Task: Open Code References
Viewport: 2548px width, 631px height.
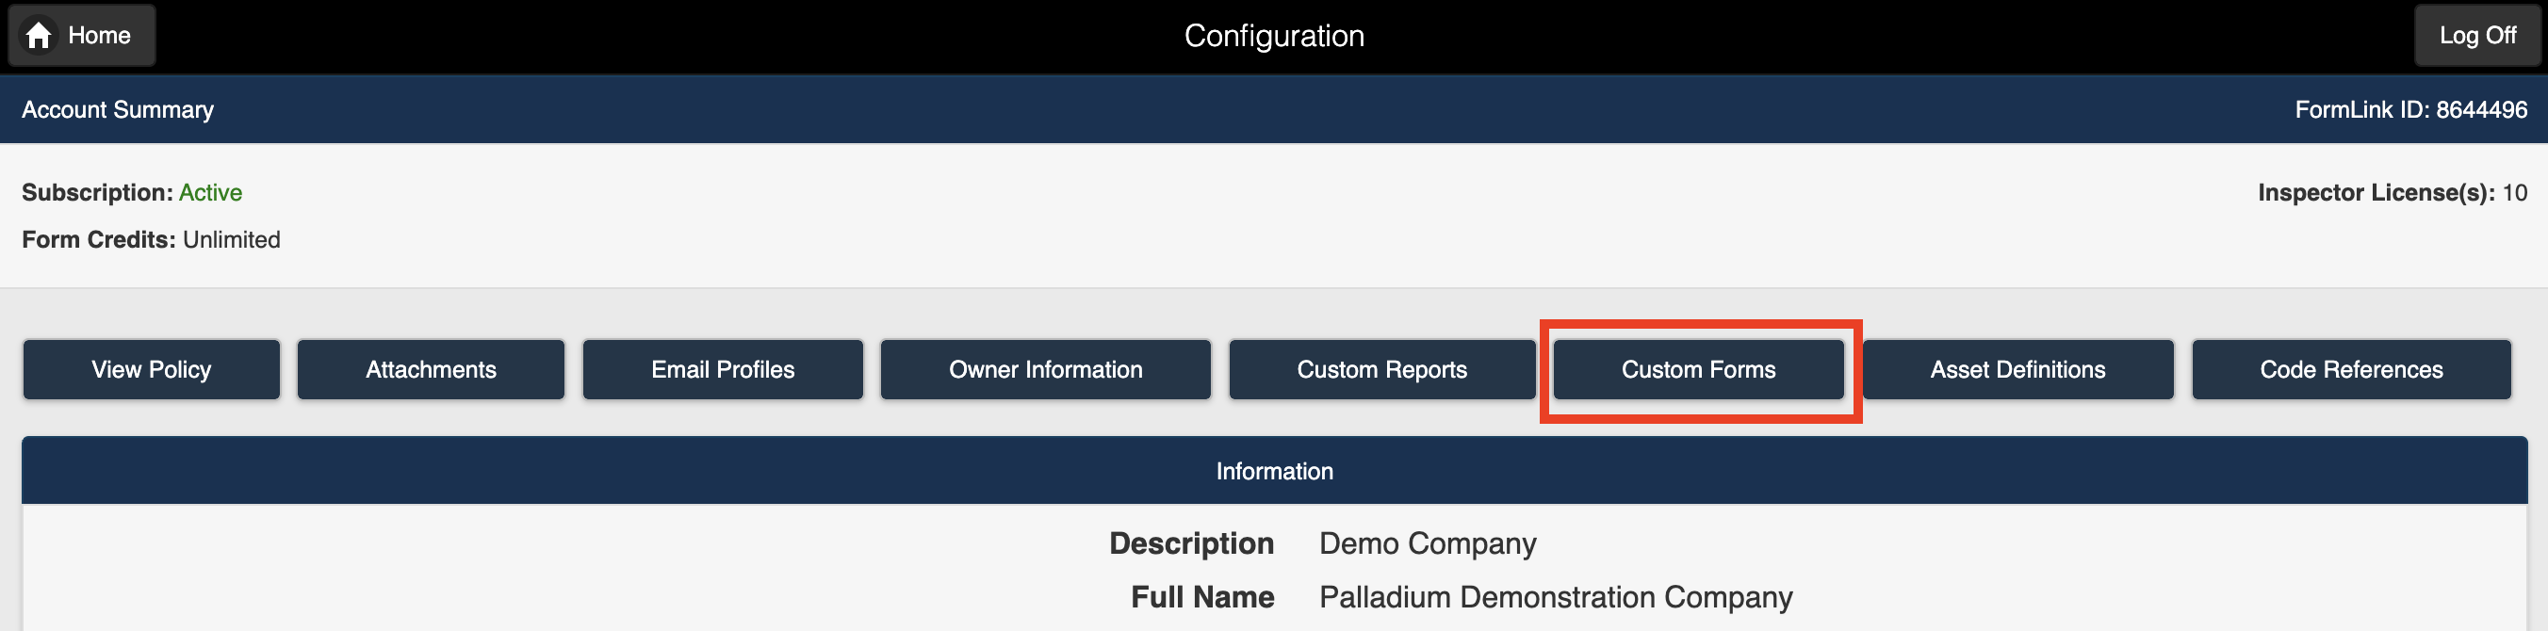Action: click(x=2351, y=370)
